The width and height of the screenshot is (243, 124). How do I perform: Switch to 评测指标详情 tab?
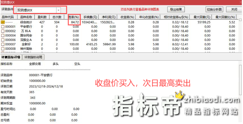pos(11,57)
